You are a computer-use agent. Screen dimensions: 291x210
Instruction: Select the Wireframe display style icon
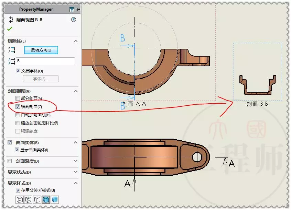20,200
